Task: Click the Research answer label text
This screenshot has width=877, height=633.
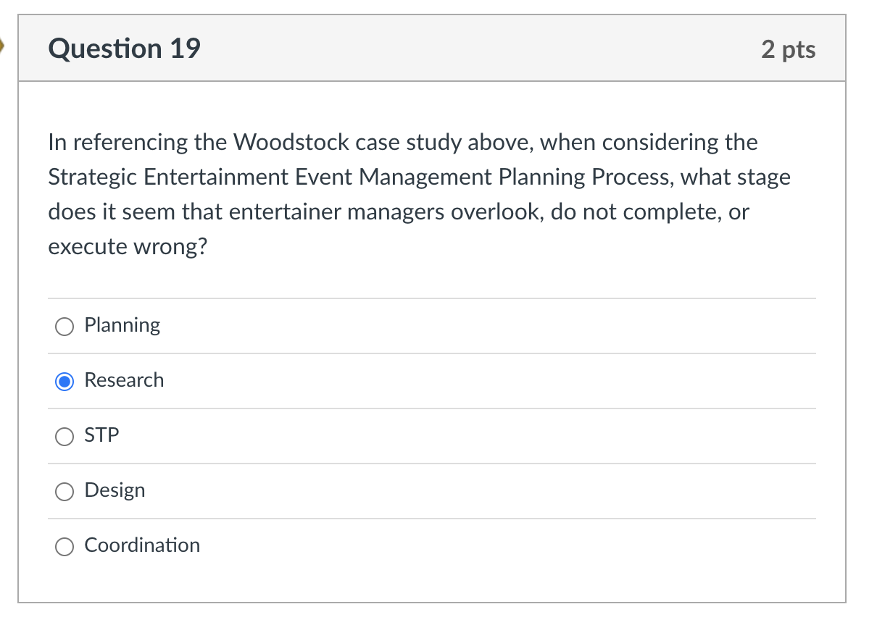Action: click(x=124, y=380)
